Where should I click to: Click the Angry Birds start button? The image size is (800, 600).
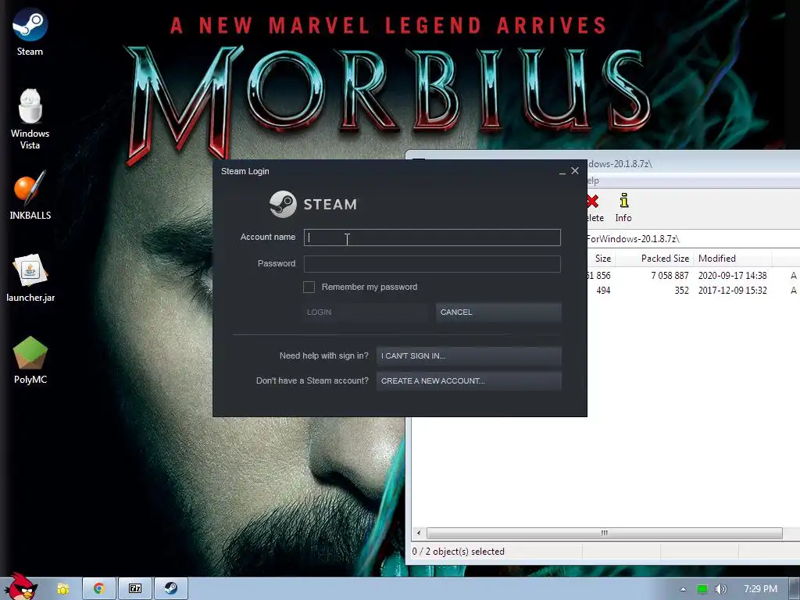pos(21,587)
